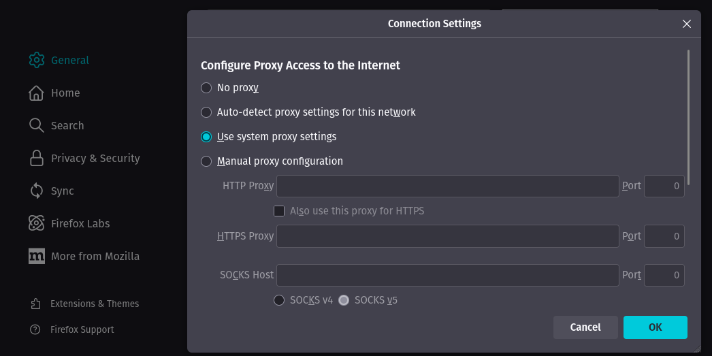Screen dimensions: 712x356
Task: Click the Extensions & Themes puzzle icon
Action: (x=35, y=304)
